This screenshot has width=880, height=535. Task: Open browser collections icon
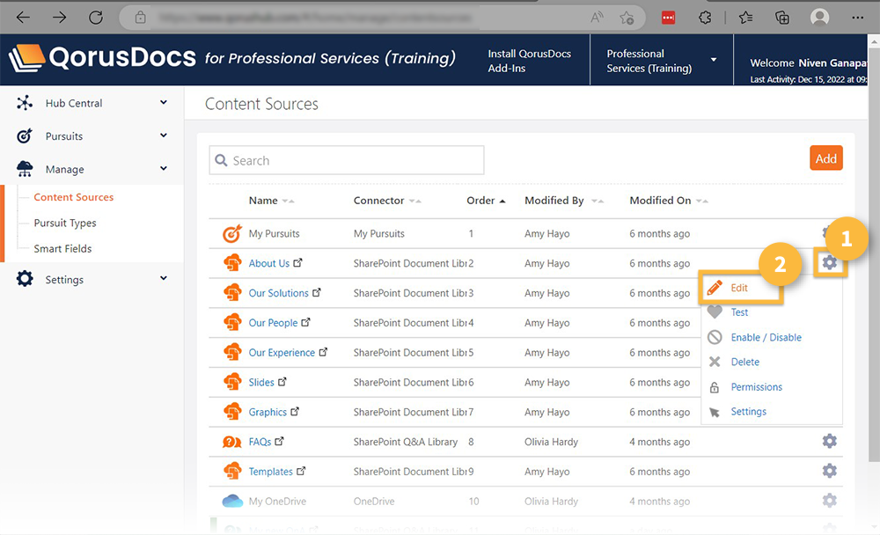click(x=781, y=18)
